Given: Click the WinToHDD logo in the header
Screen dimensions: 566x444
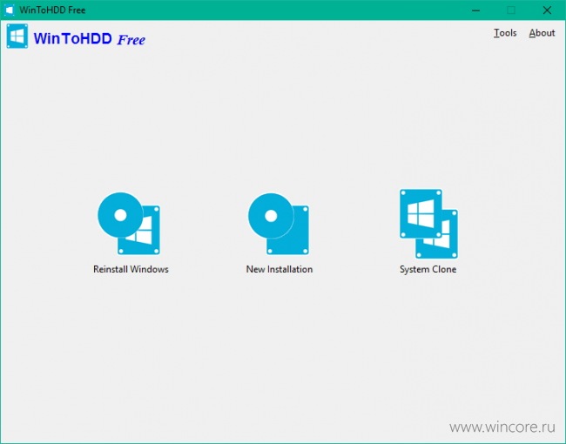Looking at the screenshot, I should (x=17, y=37).
